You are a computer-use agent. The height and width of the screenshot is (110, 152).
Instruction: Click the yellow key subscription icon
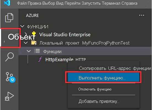click(x=34, y=34)
